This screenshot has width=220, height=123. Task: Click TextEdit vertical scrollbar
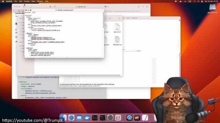click(103, 20)
